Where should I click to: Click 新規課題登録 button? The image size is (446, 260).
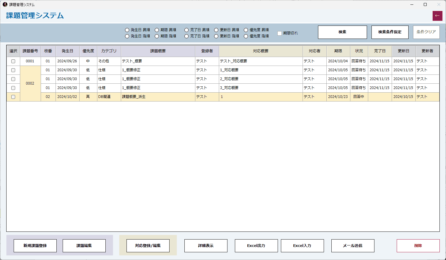click(x=35, y=246)
